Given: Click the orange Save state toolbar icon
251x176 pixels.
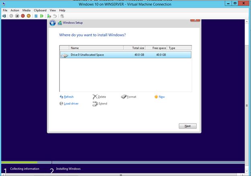Looking at the screenshot, I should click(29, 16).
